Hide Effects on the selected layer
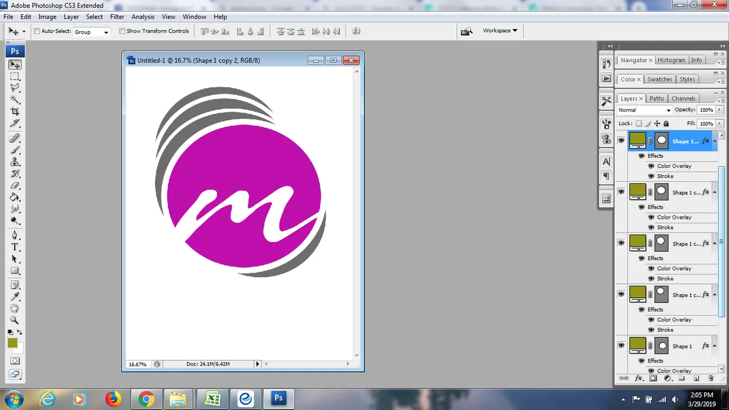The width and height of the screenshot is (729, 410). coord(641,155)
